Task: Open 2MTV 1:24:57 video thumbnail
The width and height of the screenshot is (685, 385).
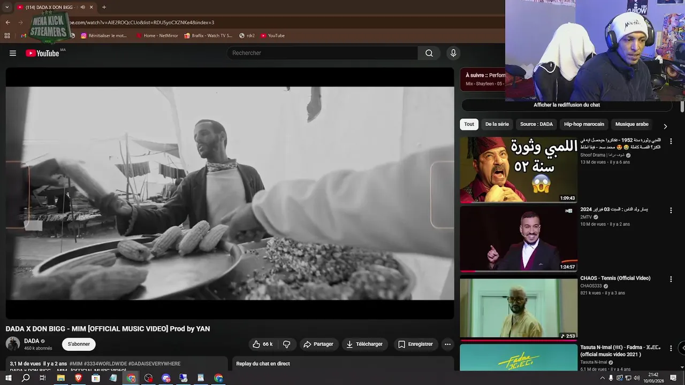Action: [x=519, y=238]
